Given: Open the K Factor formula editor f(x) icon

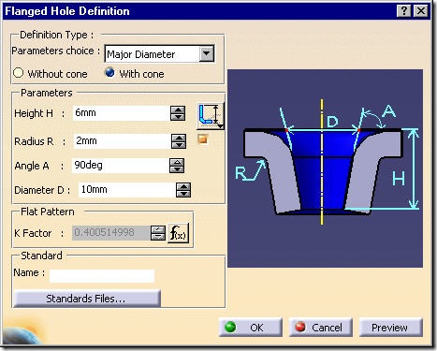Looking at the screenshot, I should 179,233.
